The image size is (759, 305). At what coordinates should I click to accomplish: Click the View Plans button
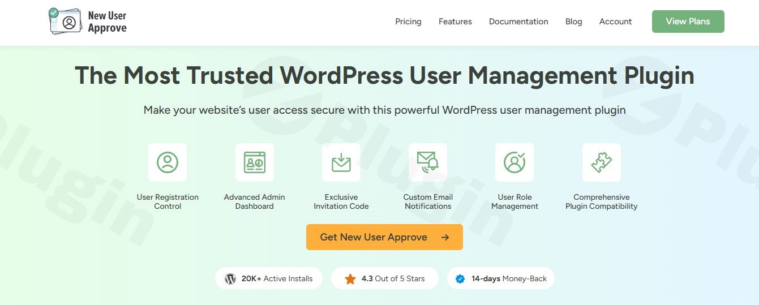(688, 22)
